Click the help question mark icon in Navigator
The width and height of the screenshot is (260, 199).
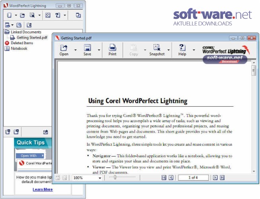(x=58, y=15)
